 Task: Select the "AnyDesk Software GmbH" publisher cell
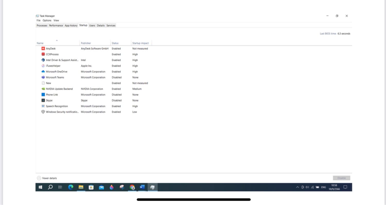(95, 49)
